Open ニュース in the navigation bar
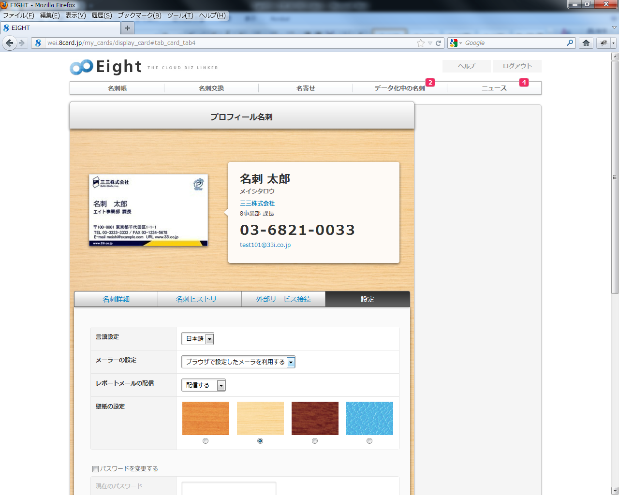The width and height of the screenshot is (619, 495). click(x=494, y=88)
